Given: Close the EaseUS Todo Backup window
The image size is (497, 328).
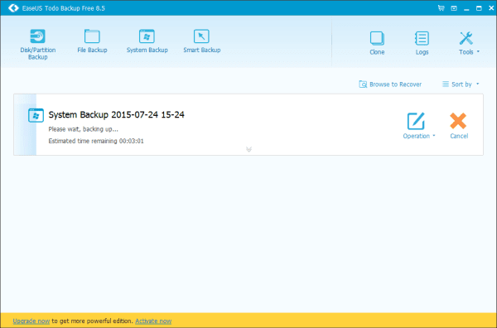Looking at the screenshot, I should coord(491,8).
